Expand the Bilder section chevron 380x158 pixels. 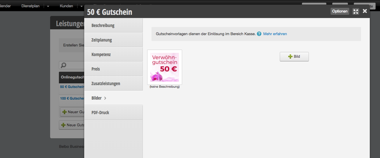click(105, 98)
